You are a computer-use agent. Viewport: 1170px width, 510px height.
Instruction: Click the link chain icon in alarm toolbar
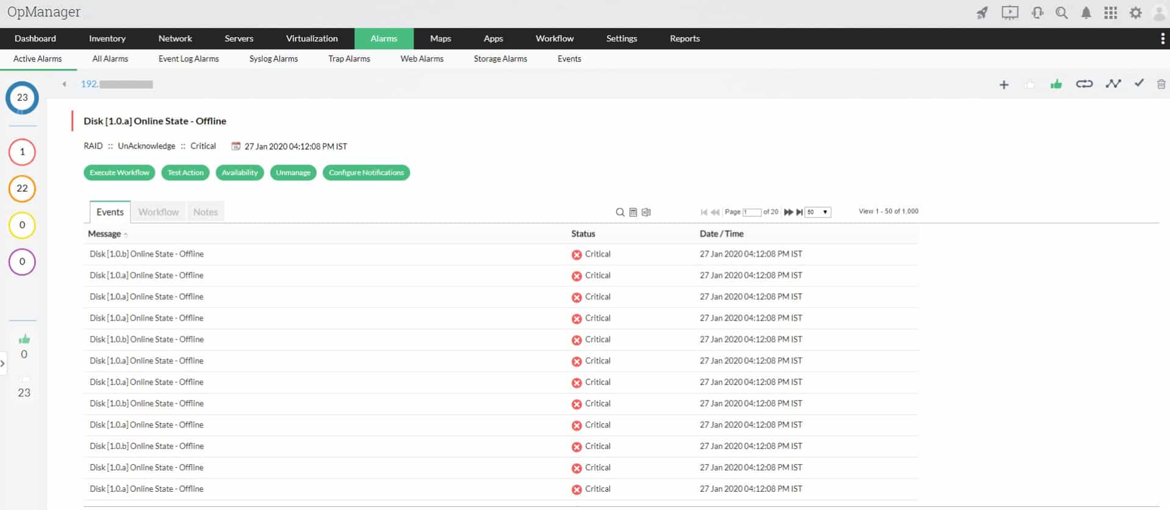coord(1084,84)
